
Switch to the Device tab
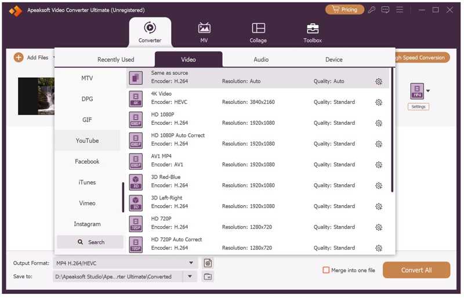point(333,60)
